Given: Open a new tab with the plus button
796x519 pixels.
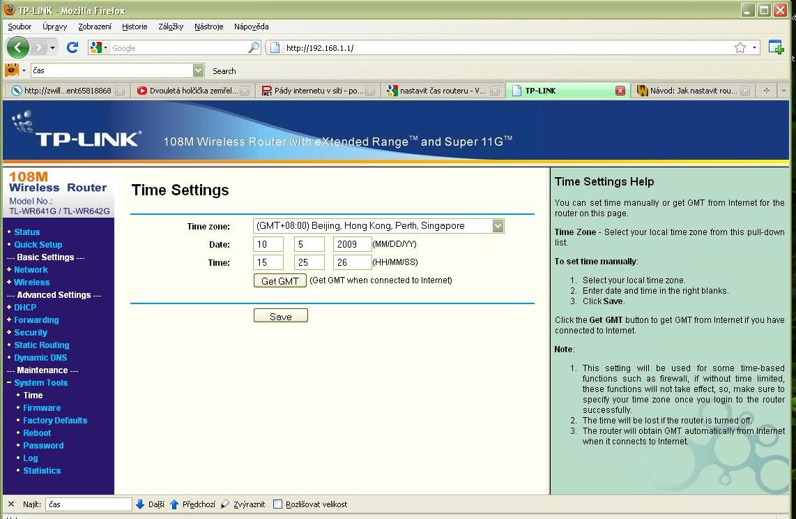Looking at the screenshot, I should (x=767, y=91).
